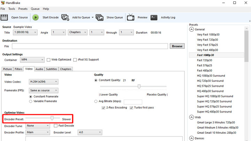Screen dimensions: 251x141
Task: Open the Video Codec dropdown
Action: coord(43,82)
